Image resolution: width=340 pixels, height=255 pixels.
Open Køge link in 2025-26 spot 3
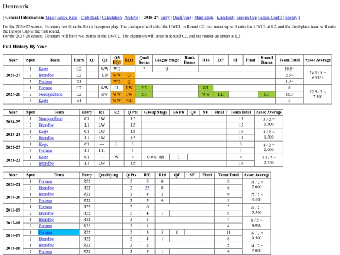pyautogui.click(x=43, y=101)
